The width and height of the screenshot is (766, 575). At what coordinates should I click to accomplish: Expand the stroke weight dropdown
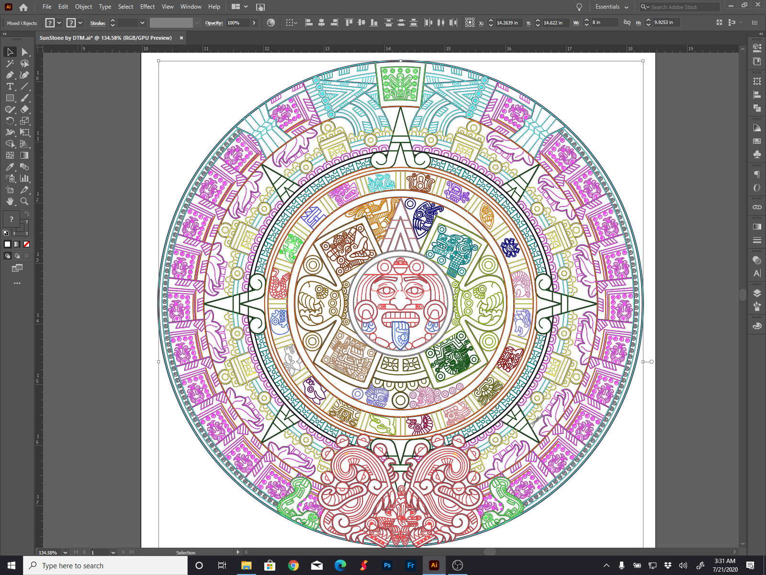coord(142,23)
